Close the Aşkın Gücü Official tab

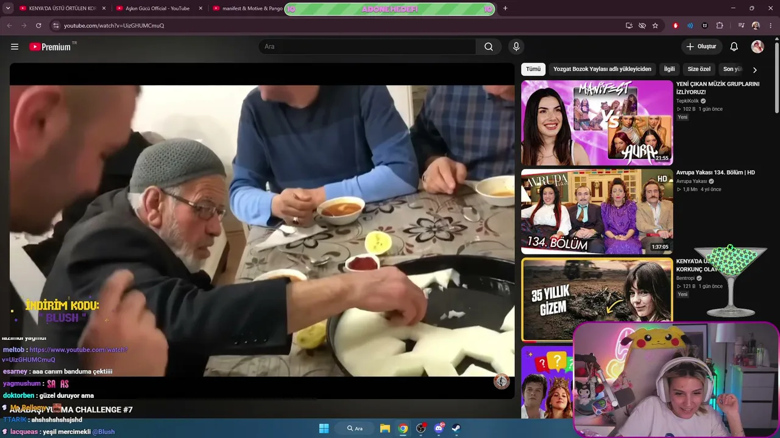coord(200,9)
